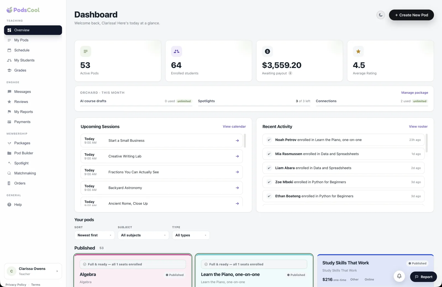Image resolution: width=442 pixels, height=287 pixels.
Task: Open Fractions You Can Actually See arrow
Action: (x=237, y=172)
